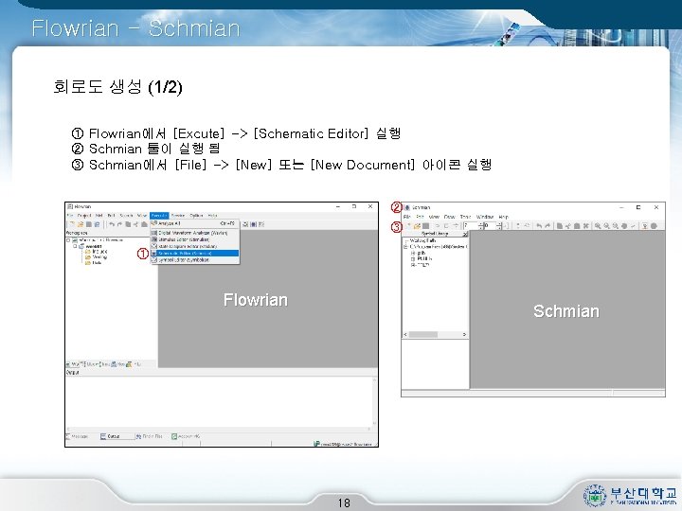Click Undo icon in Flowrian toolbar
Viewport: 682px width, 511px height.
click(x=112, y=224)
